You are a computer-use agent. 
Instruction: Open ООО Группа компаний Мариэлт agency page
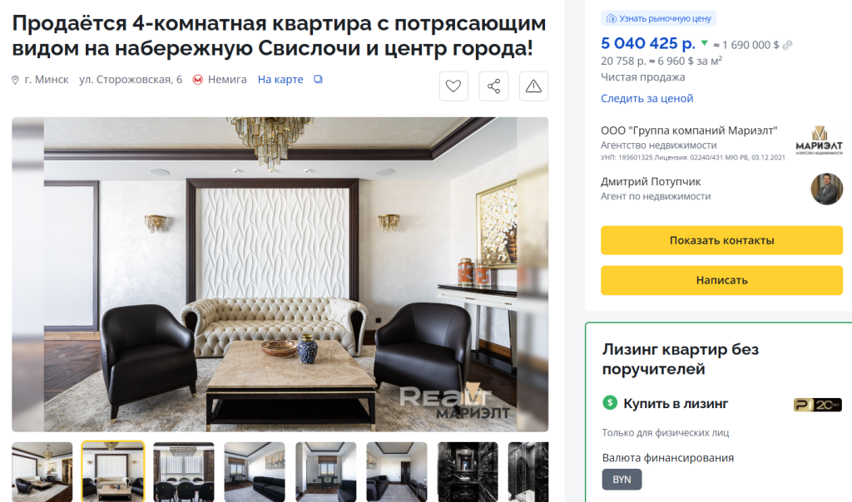point(689,130)
